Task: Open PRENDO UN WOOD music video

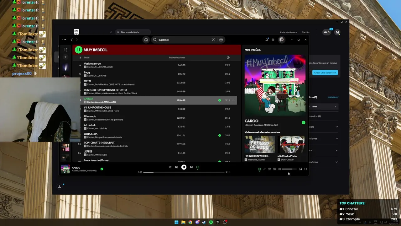Action: (260, 144)
